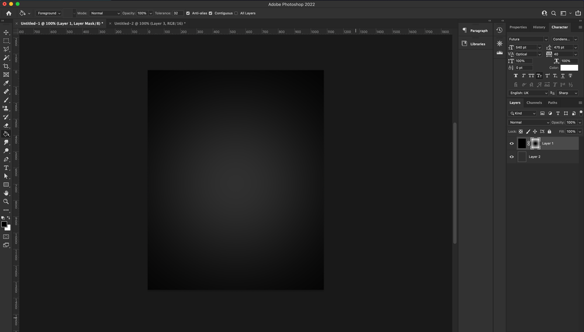The width and height of the screenshot is (584, 332).
Task: Toggle Contiguous checkbox
Action: click(x=210, y=13)
